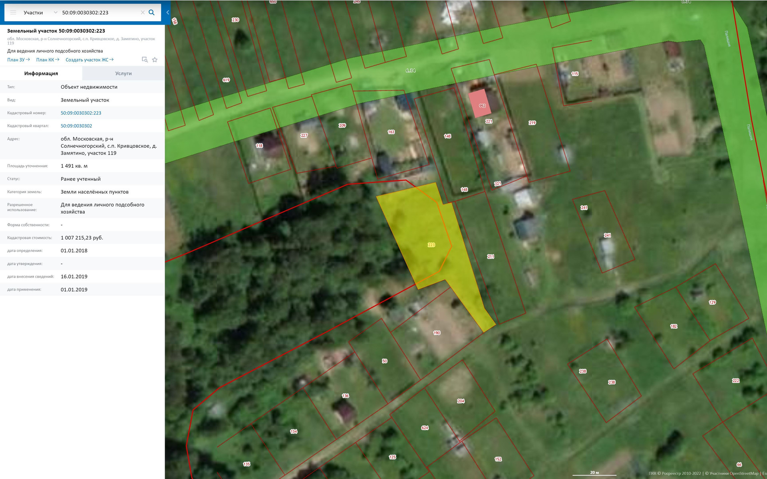
Task: Click the pink building marker 992
Action: (480, 103)
